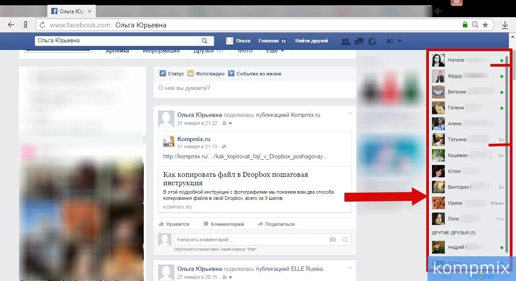Click the chat sidebar scrollbar

(507, 154)
